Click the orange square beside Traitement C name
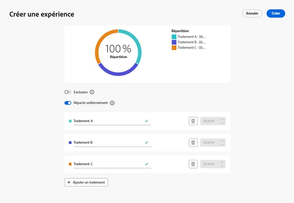 pyautogui.click(x=70, y=164)
